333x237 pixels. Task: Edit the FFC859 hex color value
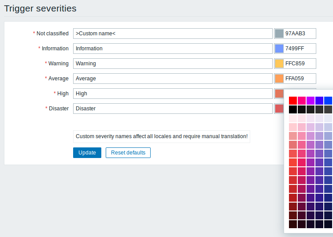300,64
